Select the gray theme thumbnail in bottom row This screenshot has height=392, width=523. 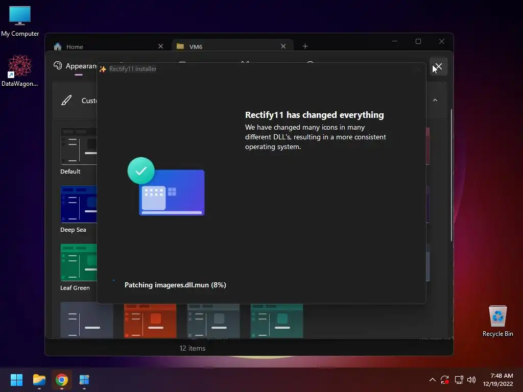pos(87,321)
